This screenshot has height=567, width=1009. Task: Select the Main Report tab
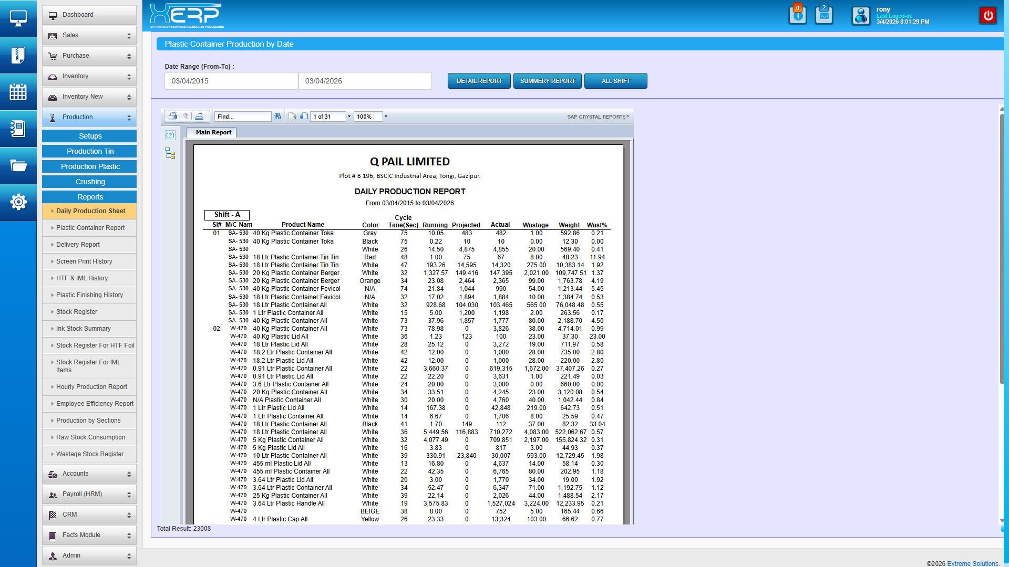pos(213,133)
